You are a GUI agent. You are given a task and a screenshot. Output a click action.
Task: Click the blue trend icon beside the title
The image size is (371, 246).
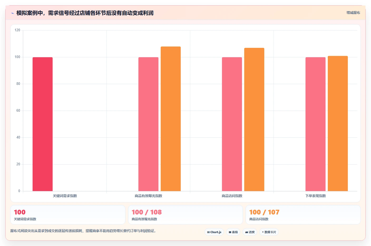point(12,13)
